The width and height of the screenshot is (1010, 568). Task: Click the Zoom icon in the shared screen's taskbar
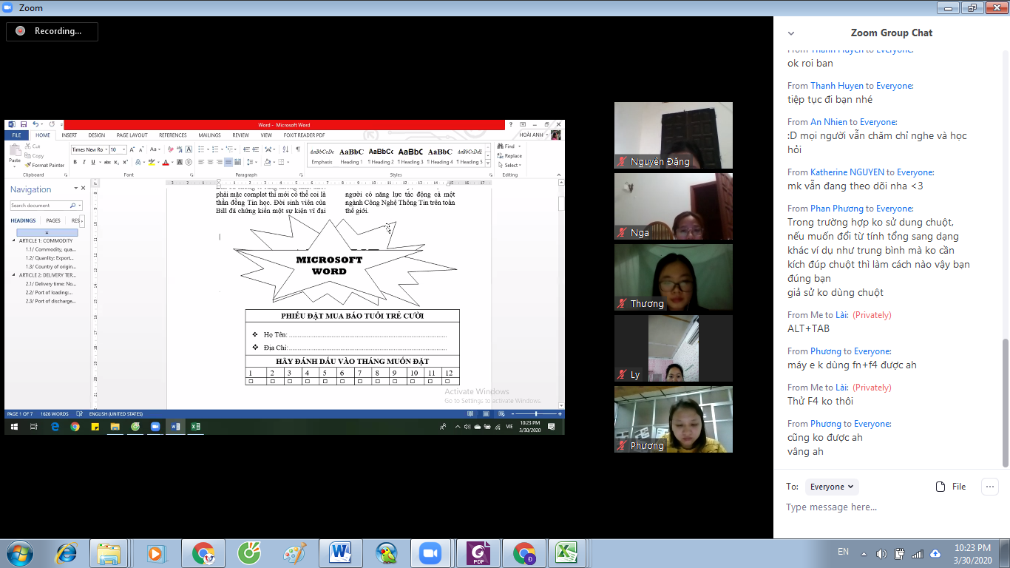155,427
